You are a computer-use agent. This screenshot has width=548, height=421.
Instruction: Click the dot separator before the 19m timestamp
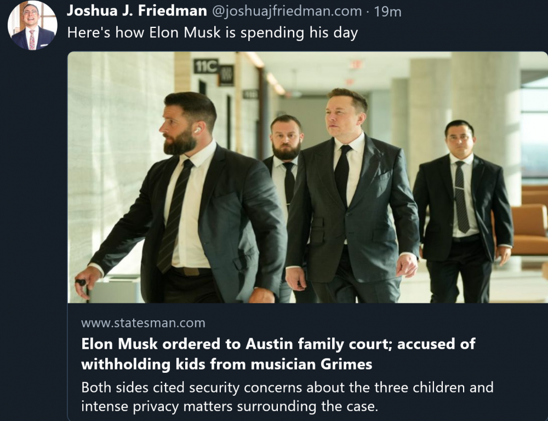368,11
